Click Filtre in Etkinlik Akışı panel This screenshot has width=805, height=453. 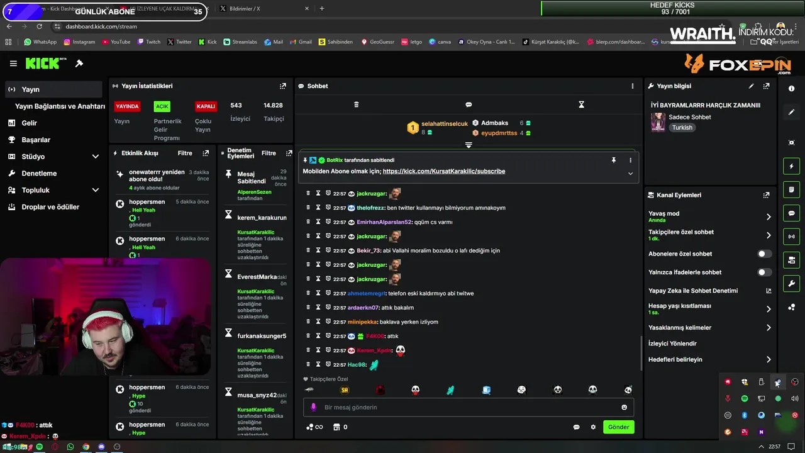185,153
